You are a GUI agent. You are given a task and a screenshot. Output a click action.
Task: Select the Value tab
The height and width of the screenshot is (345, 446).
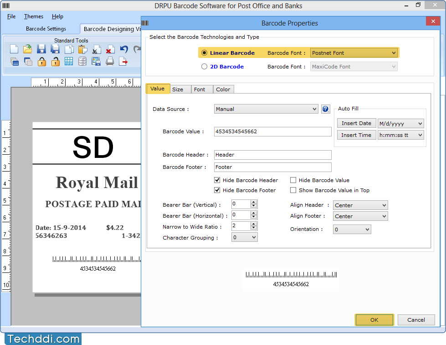(158, 89)
